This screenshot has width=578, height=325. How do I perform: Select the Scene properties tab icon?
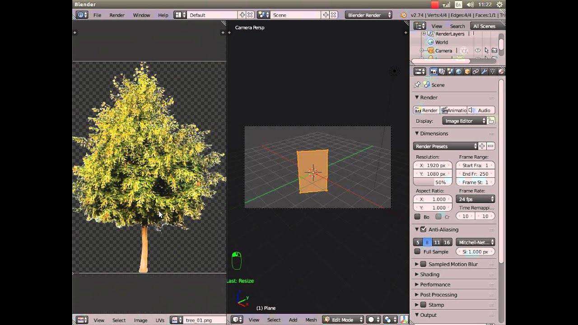tap(450, 71)
